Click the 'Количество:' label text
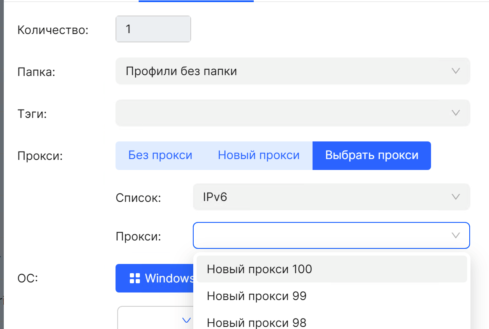The image size is (489, 329). 53,30
